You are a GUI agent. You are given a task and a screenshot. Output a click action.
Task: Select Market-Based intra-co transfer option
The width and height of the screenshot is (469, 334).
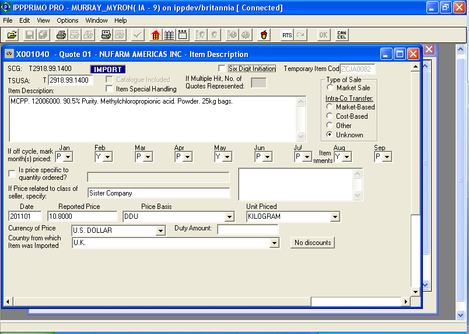coord(330,106)
